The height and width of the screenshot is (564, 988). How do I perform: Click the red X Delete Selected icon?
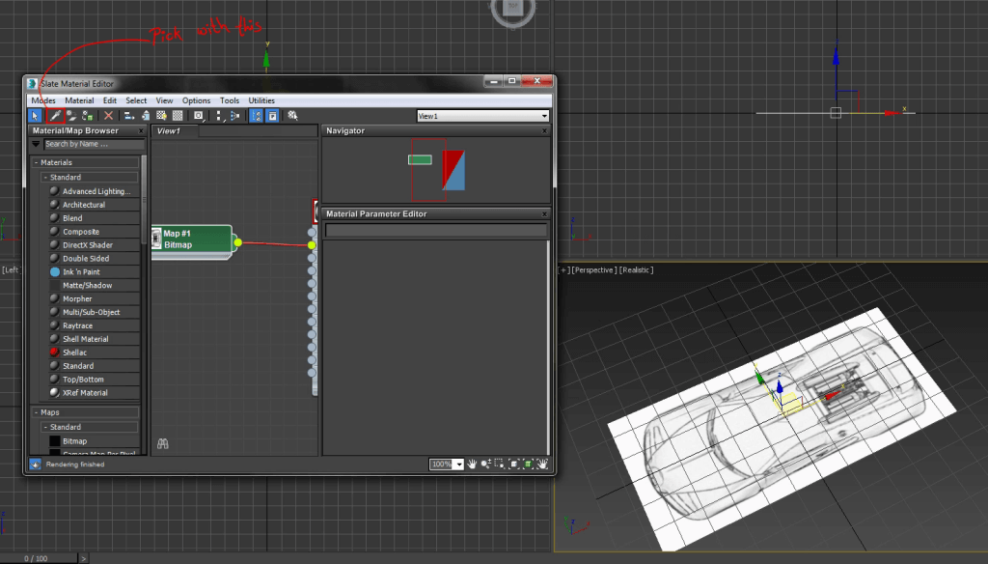[x=108, y=116]
